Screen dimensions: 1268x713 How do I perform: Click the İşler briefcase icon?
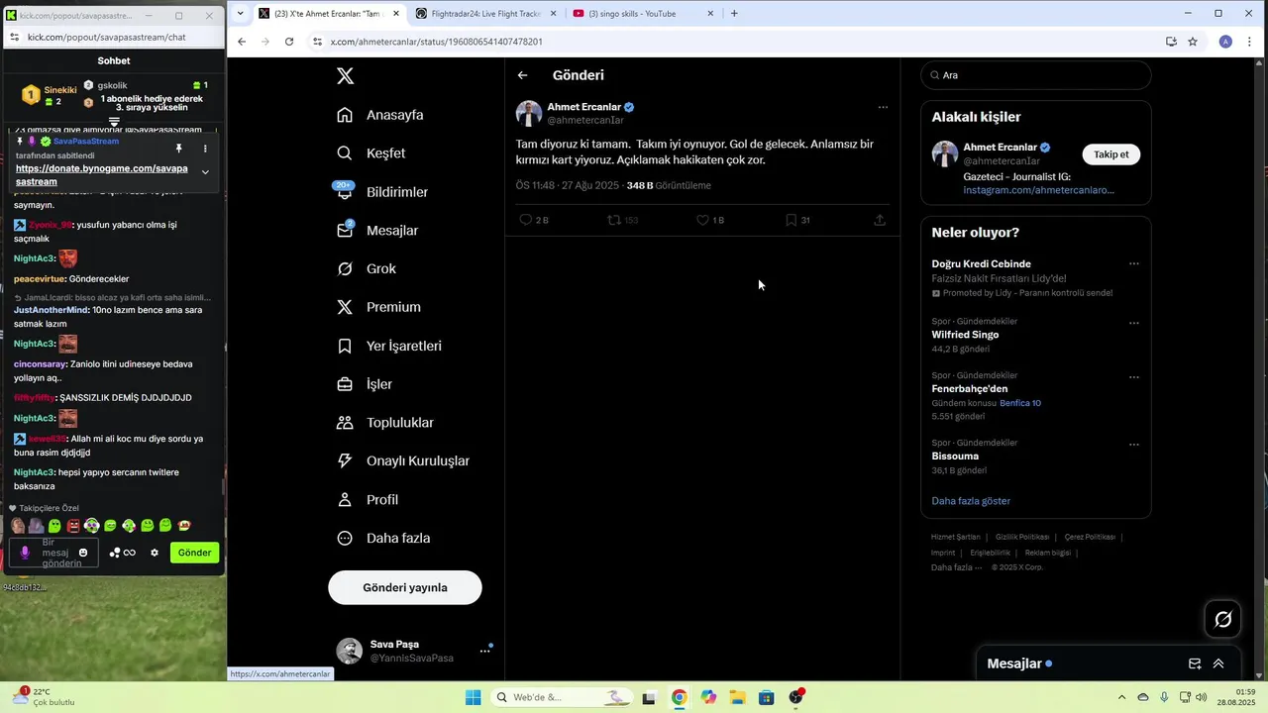point(345,384)
